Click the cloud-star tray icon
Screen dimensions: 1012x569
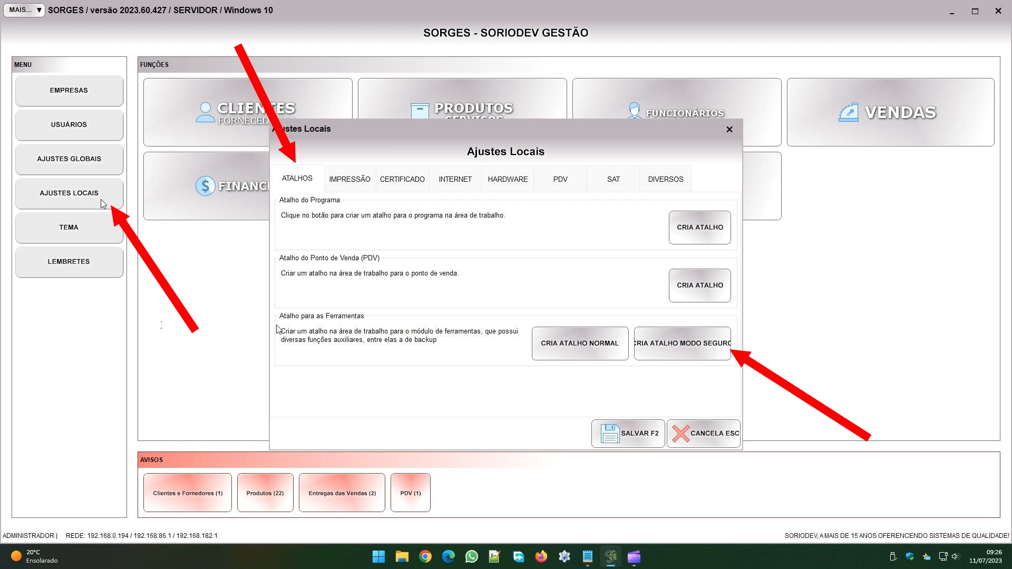(927, 556)
